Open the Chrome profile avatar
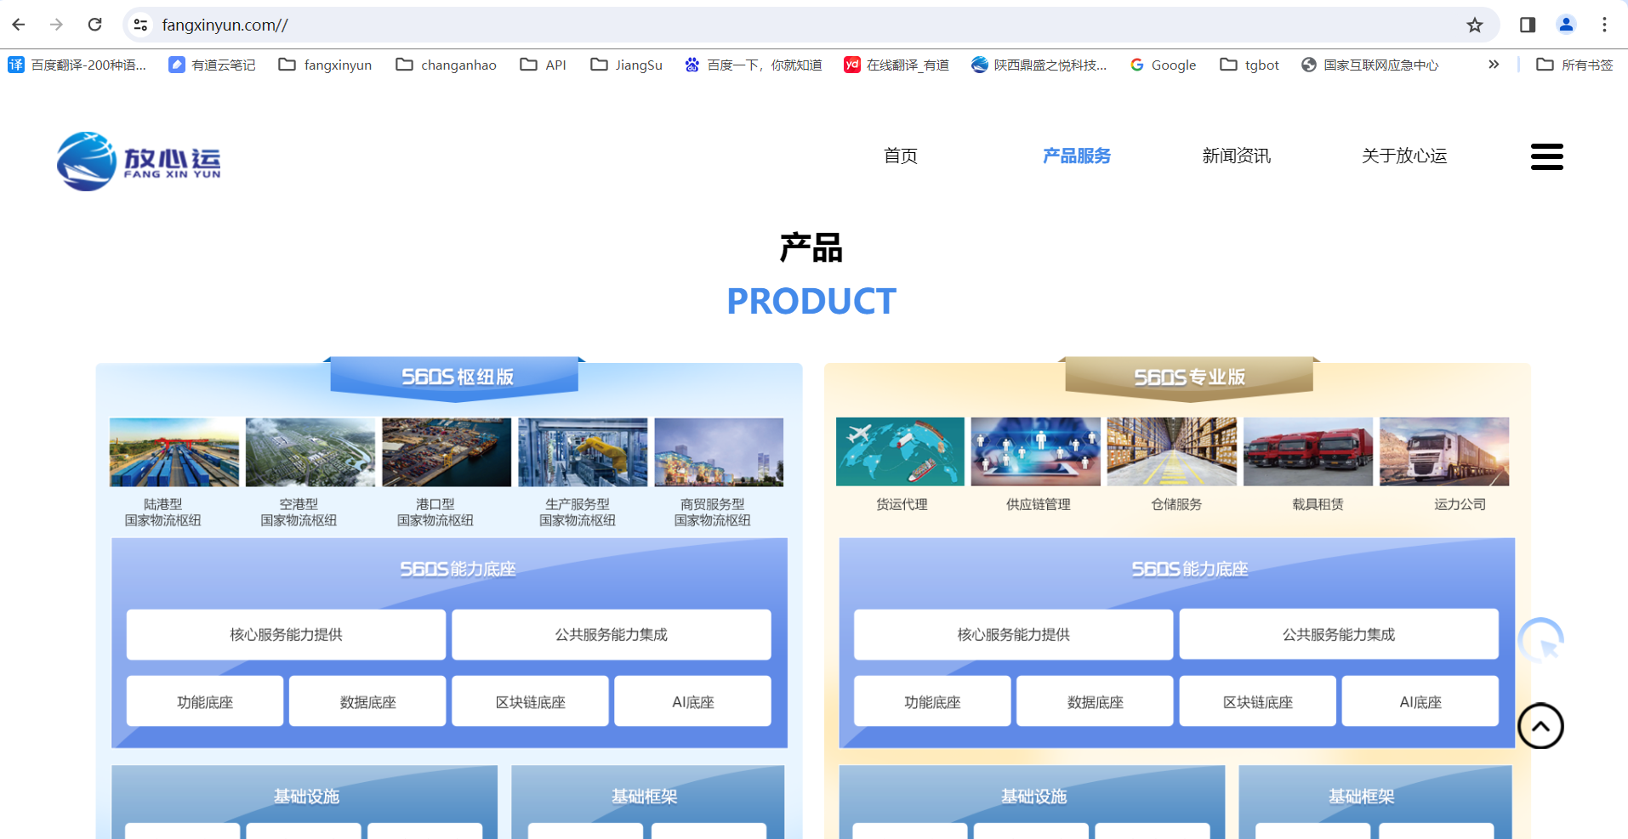 [x=1566, y=25]
